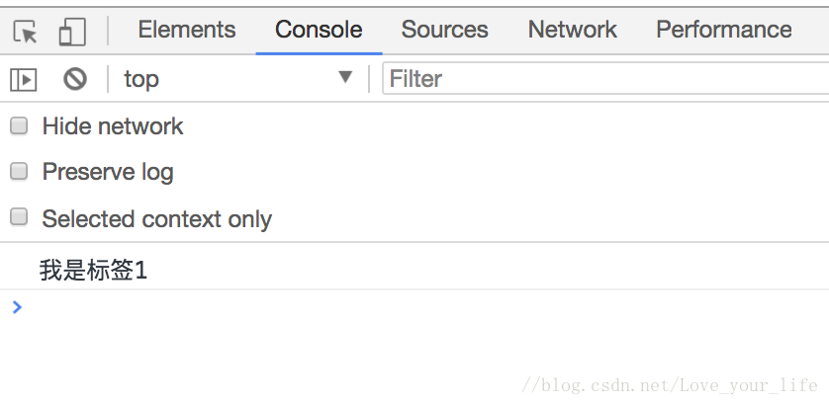829x405 pixels.
Task: Clear the console with the ban icon
Action: click(x=75, y=79)
